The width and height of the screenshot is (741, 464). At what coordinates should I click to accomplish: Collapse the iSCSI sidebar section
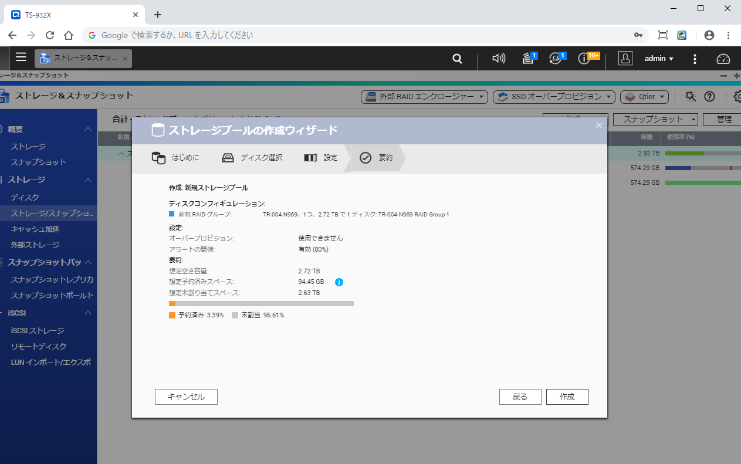[88, 313]
